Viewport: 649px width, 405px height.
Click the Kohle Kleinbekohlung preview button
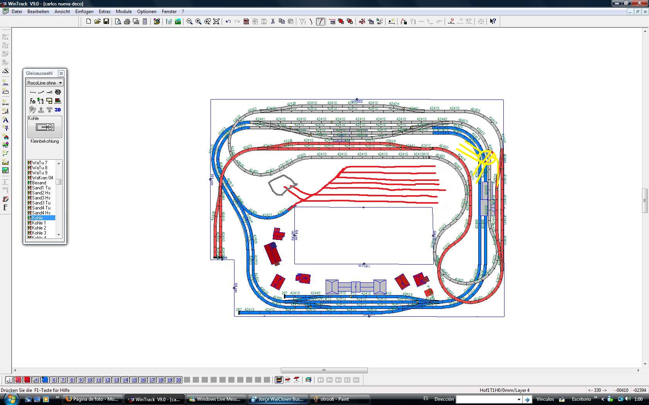tap(45, 127)
